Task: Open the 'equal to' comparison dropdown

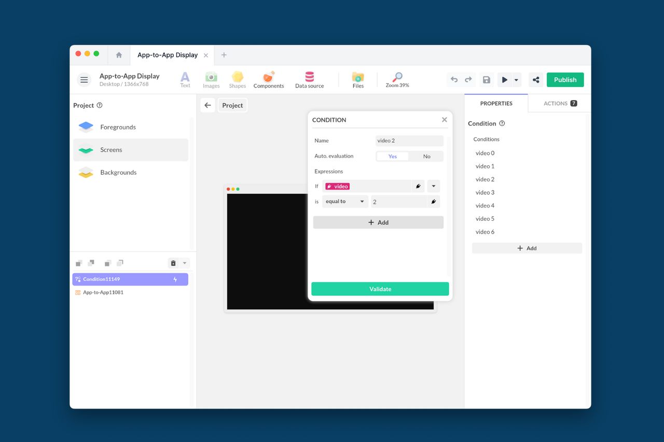Action: point(345,202)
